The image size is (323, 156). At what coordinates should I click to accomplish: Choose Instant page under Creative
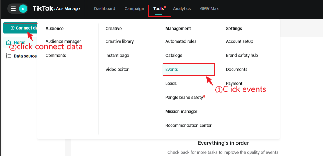(118, 56)
